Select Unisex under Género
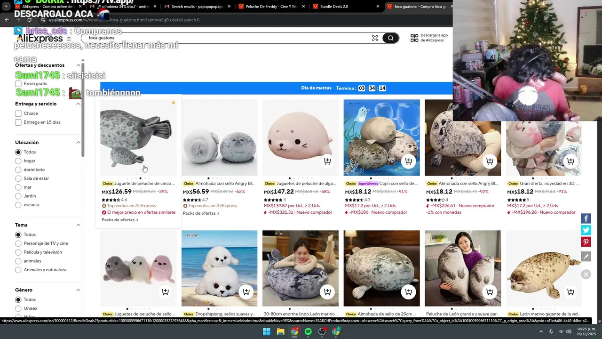Image resolution: width=602 pixels, height=339 pixels. [x=18, y=308]
